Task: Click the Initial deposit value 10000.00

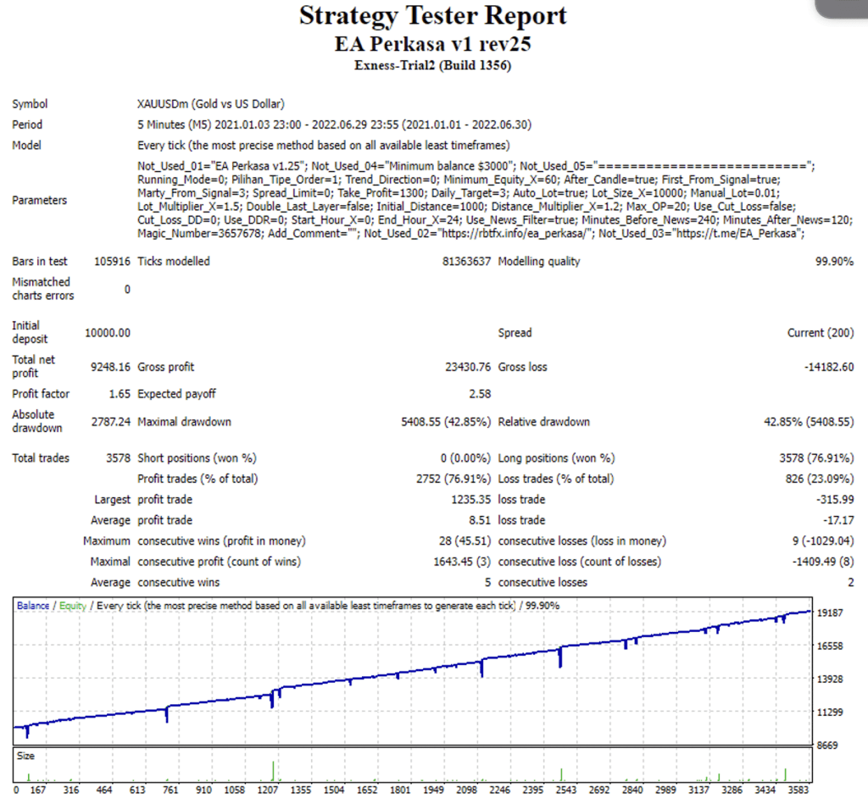Action: [108, 332]
